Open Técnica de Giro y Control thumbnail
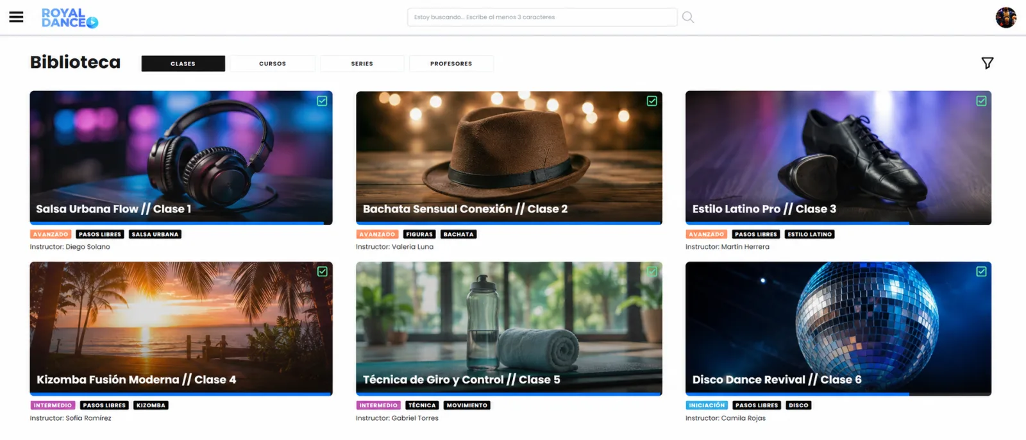Image resolution: width=1026 pixels, height=440 pixels. click(x=509, y=328)
